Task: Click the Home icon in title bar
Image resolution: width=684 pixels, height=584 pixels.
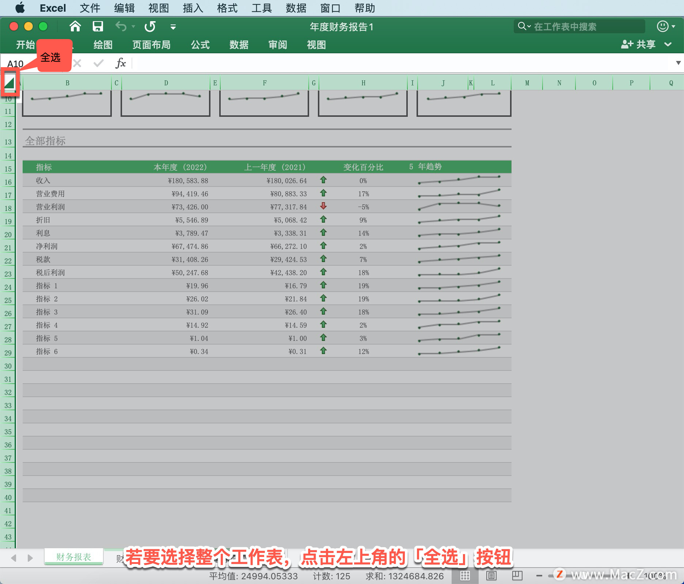Action: tap(75, 26)
